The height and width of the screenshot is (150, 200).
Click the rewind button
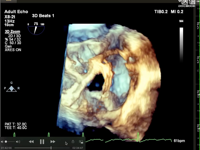[x=31, y=142]
